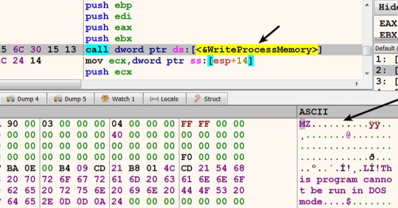Click the horizontal scrollbar thumb under disassembly
Screen dimensions: 398x208
point(41,84)
